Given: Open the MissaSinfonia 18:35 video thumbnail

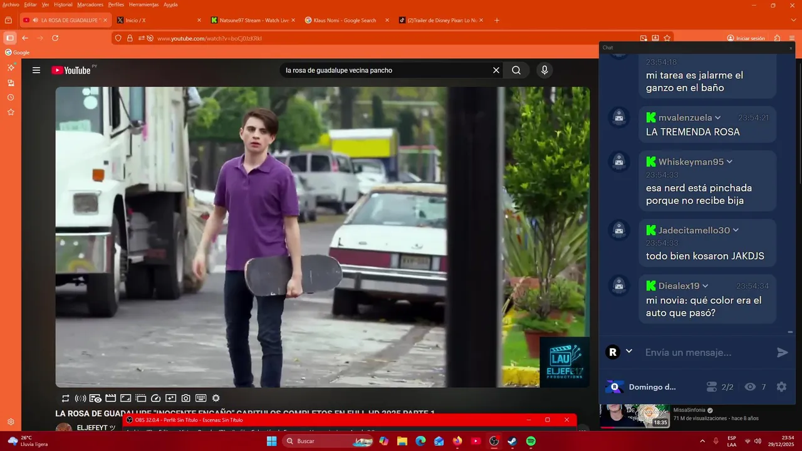Looking at the screenshot, I should tap(634, 416).
